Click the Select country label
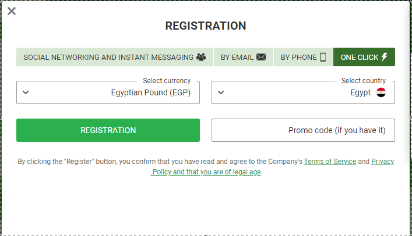This screenshot has width=412, height=236. pos(363,81)
